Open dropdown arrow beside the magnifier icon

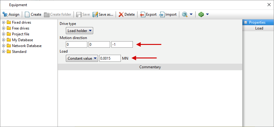[x=191, y=14]
